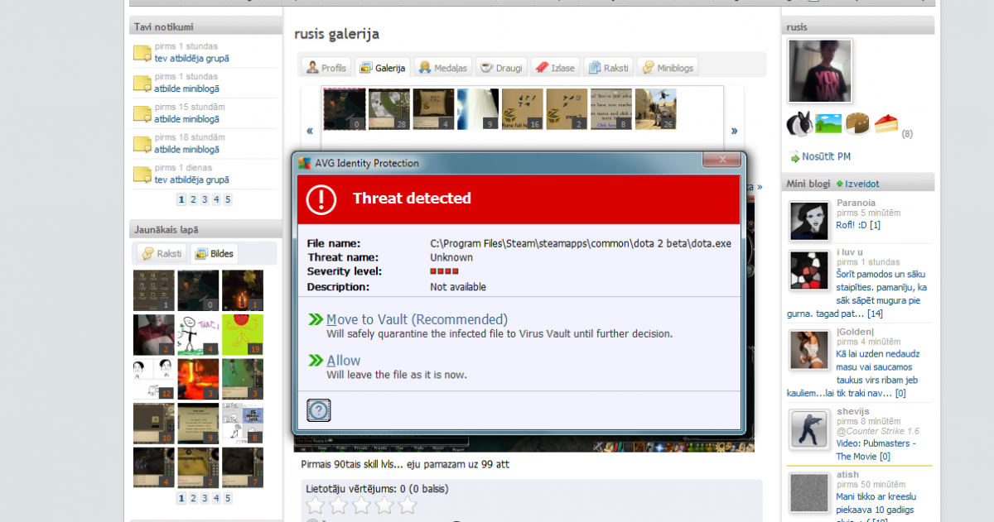Click shevijs Counter Strike avatar icon
The image size is (994, 522).
[809, 430]
